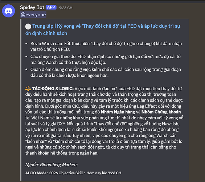Click the bold 'Nhóm Chứng khoán' text
The image size is (205, 182).
pos(161,112)
